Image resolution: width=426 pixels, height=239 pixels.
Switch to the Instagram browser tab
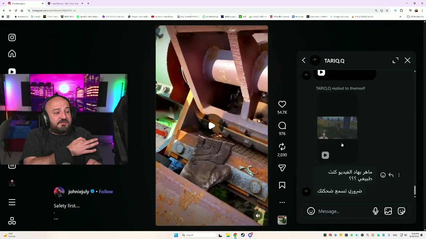26,3
